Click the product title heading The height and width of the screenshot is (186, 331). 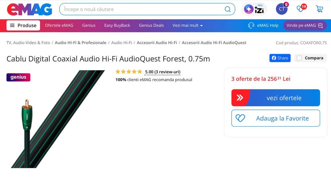108,59
